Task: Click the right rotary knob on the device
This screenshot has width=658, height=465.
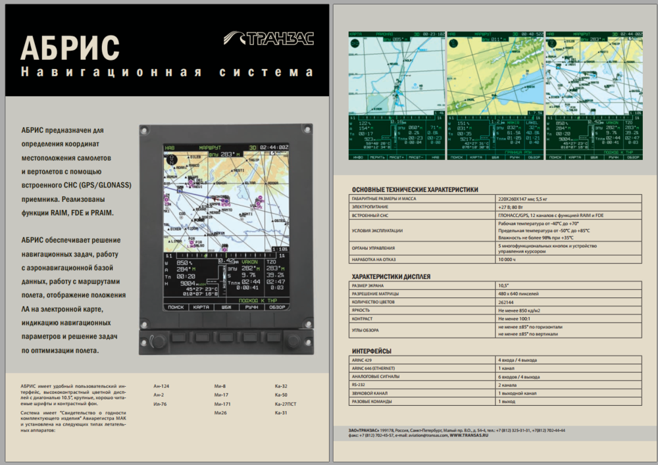Action: pyautogui.click(x=293, y=341)
